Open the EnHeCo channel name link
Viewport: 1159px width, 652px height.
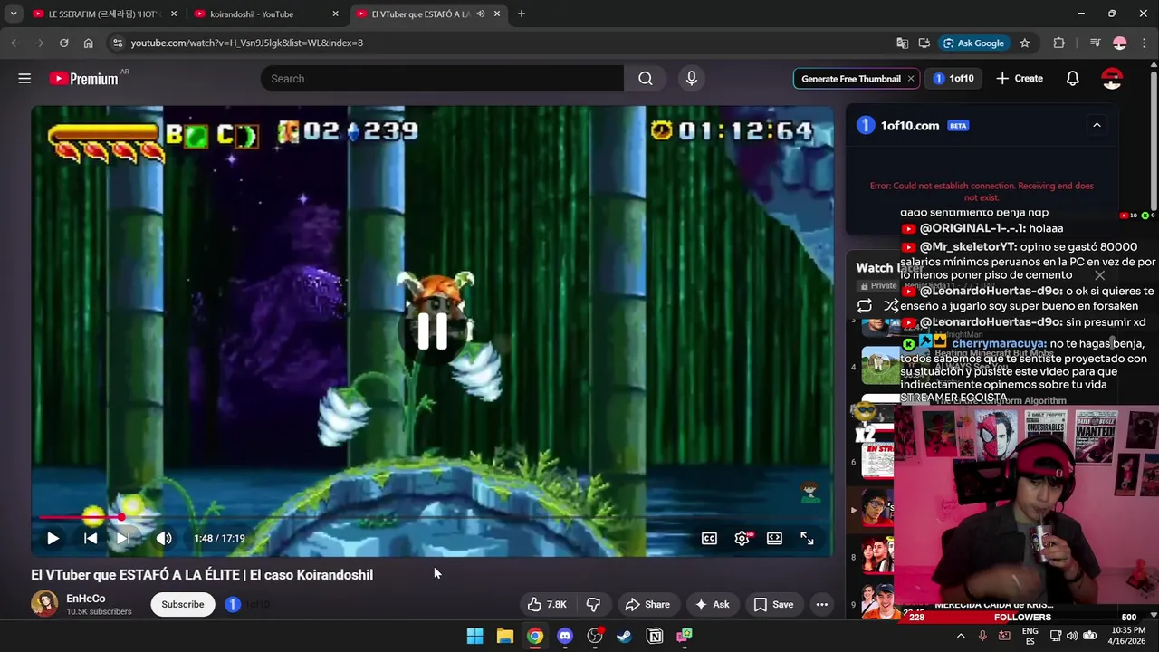86,599
